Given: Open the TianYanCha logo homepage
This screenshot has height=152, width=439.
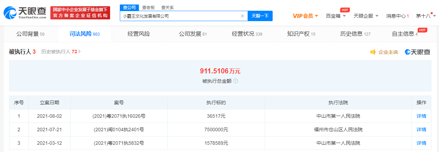Looking at the screenshot, I should [25, 13].
